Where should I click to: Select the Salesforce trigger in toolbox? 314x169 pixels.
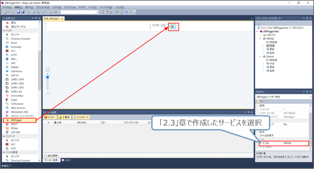16,71
